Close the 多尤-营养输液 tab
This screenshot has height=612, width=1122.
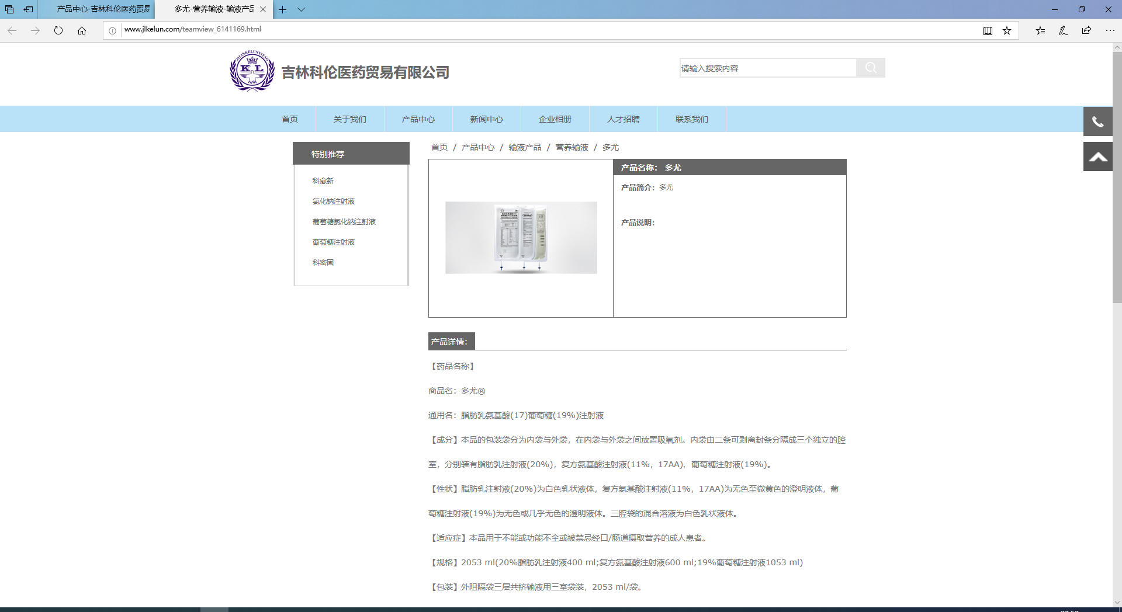263,9
